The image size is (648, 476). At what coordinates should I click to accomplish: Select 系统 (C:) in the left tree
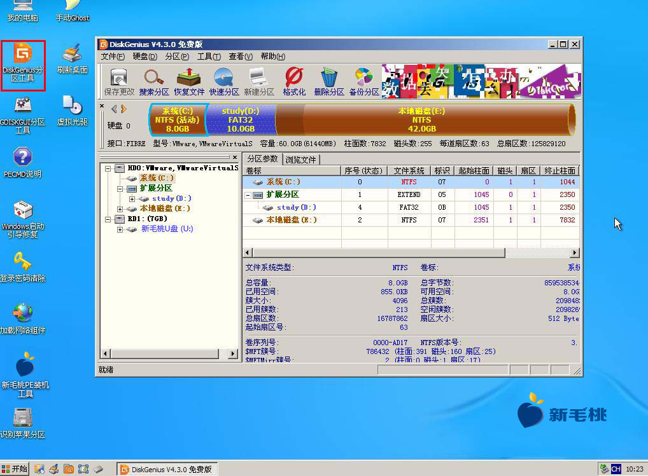pos(157,178)
